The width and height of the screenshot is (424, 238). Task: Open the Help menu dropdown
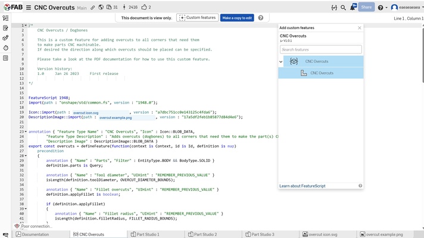pyautogui.click(x=383, y=7)
